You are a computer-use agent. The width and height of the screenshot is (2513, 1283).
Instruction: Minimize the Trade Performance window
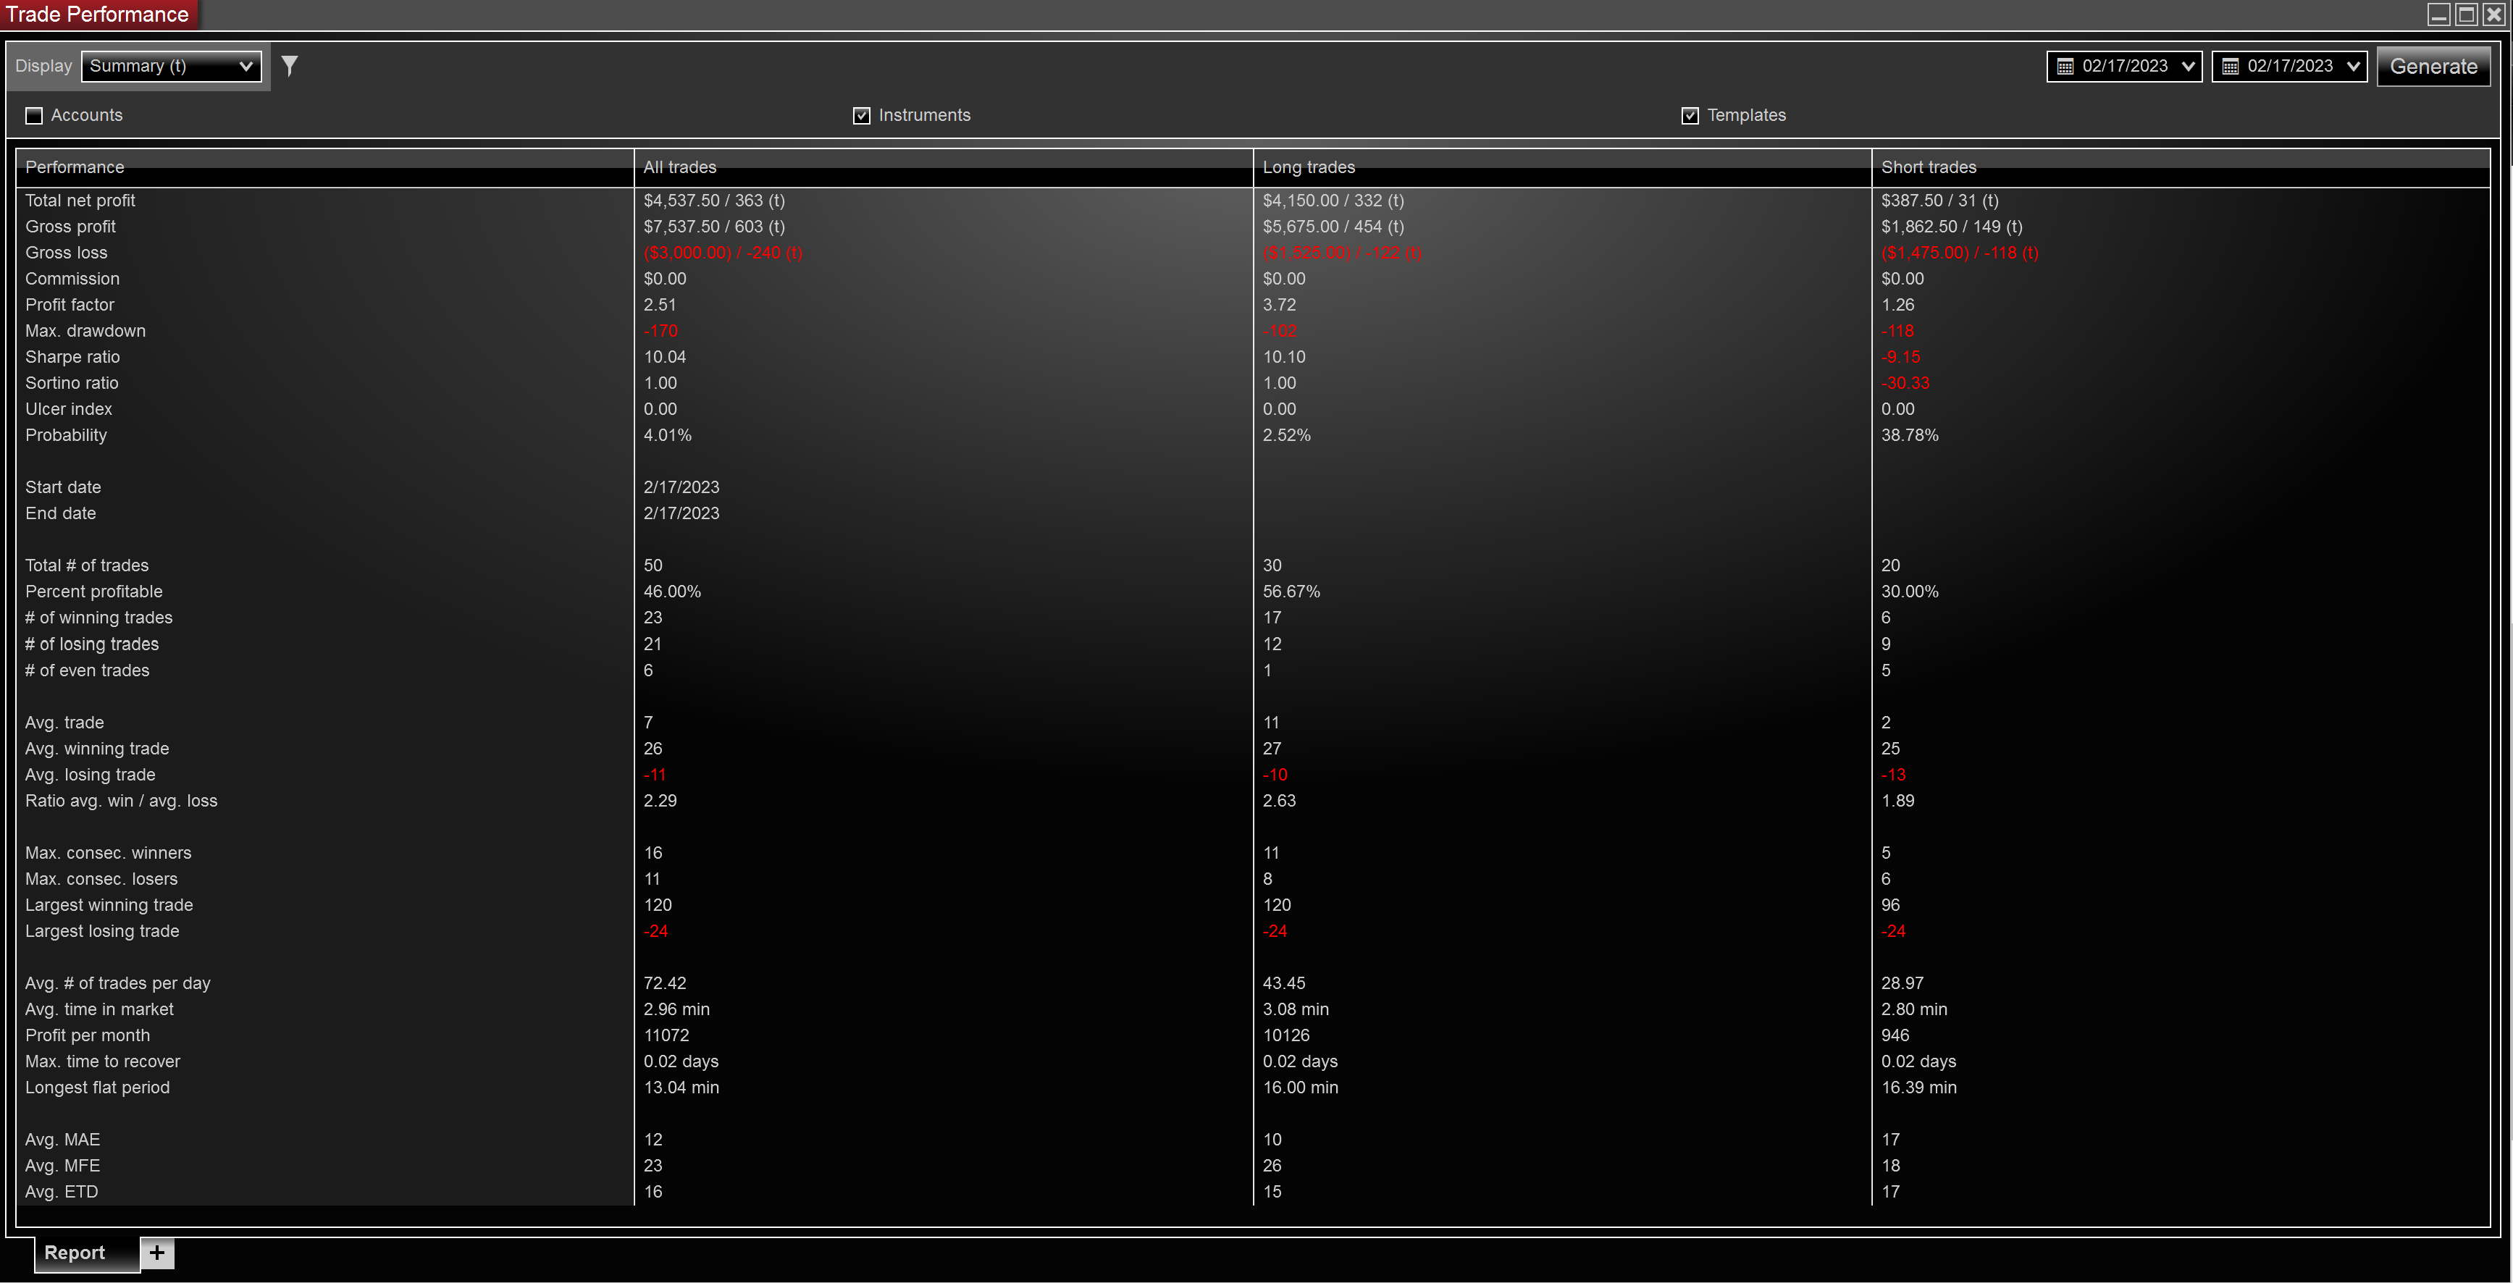(x=2438, y=14)
